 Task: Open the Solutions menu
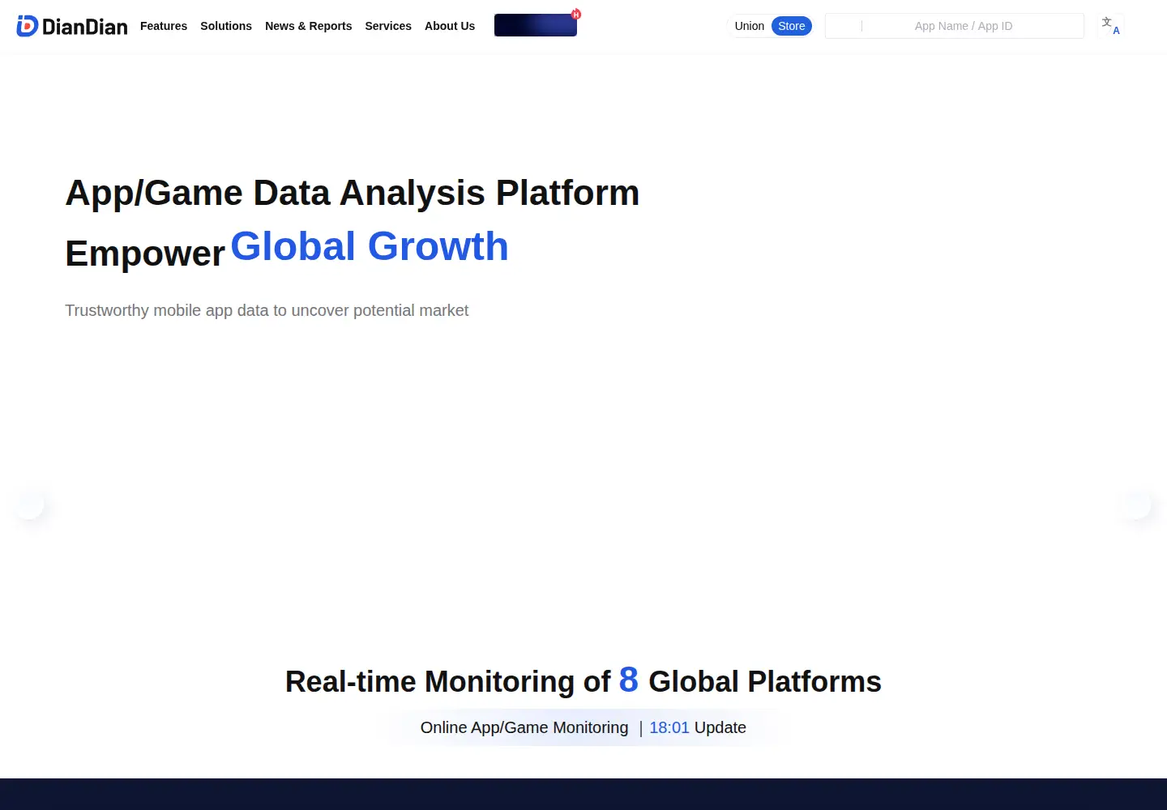tap(226, 26)
